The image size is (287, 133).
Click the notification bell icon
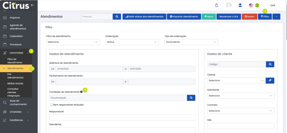click(216, 5)
